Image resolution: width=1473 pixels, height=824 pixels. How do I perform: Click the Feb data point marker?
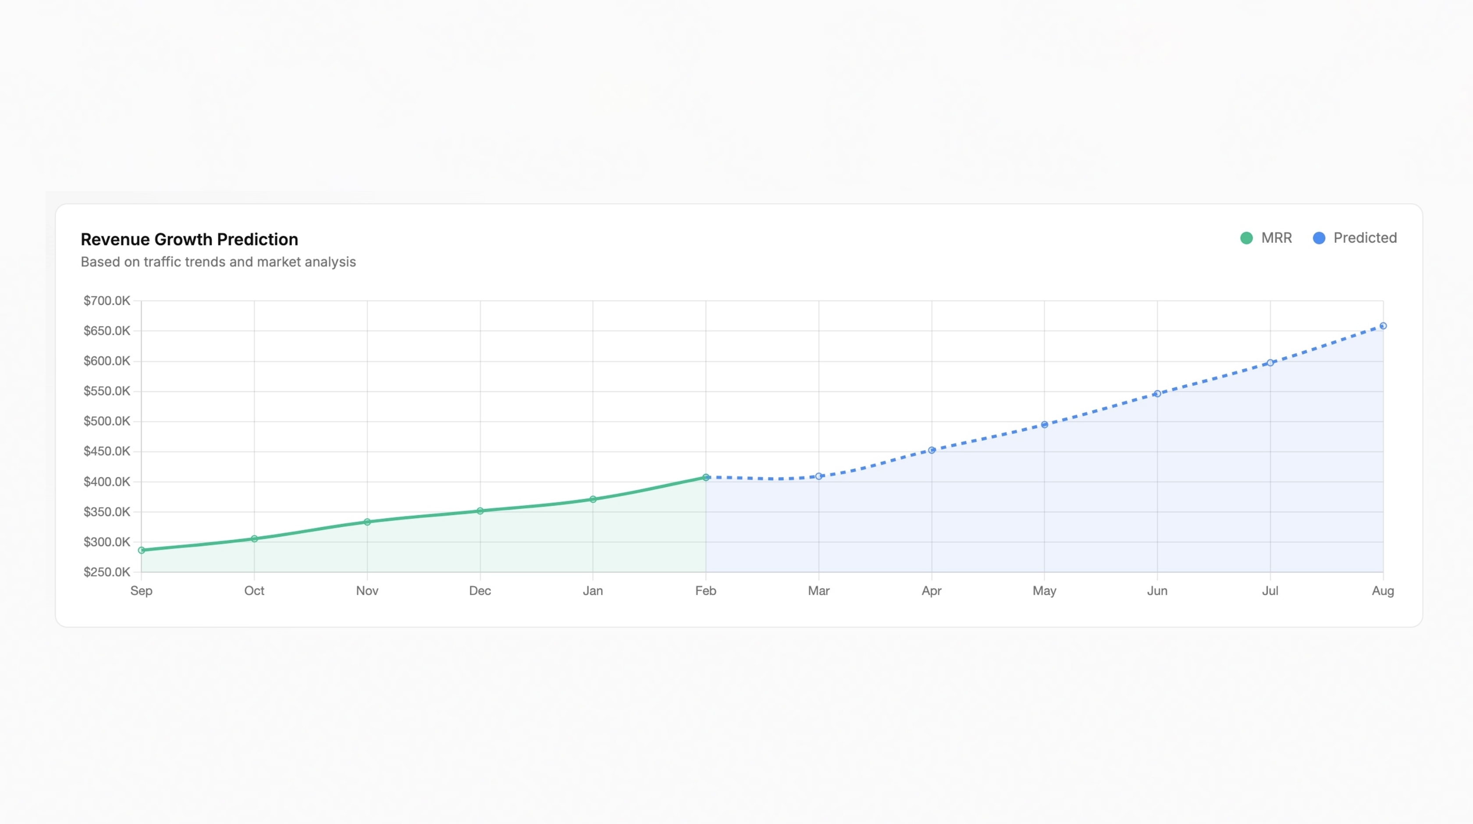[x=706, y=477]
